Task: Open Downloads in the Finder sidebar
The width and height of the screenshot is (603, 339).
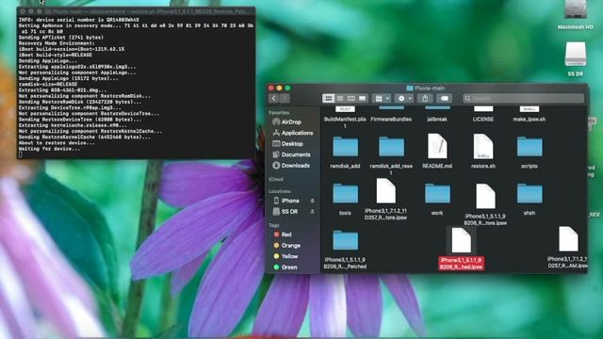Action: [291, 166]
